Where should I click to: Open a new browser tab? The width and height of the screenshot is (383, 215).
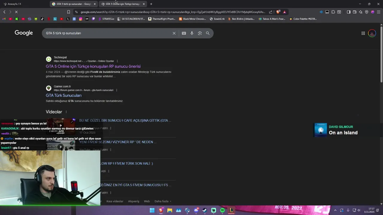pyautogui.click(x=151, y=4)
